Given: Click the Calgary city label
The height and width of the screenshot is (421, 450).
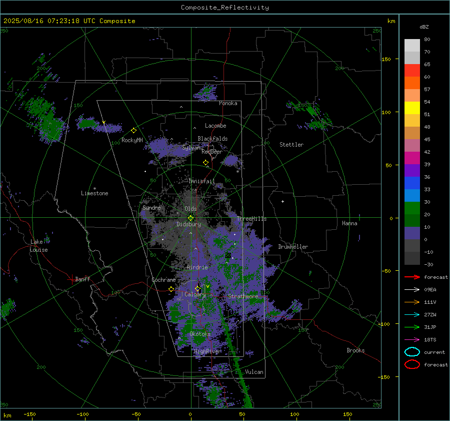Looking at the screenshot, I should (195, 294).
